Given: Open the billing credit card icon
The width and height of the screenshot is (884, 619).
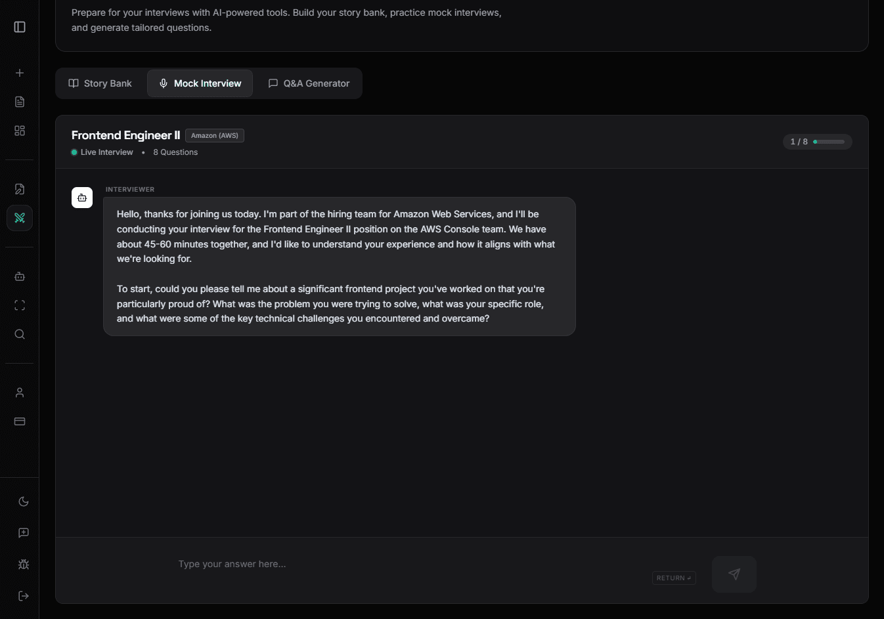Looking at the screenshot, I should point(20,421).
